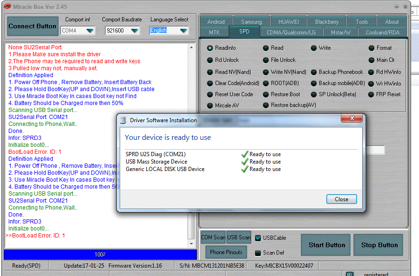Click the 'None SU2Serial Port.' log line
This screenshot has width=419, height=276.
point(35,47)
